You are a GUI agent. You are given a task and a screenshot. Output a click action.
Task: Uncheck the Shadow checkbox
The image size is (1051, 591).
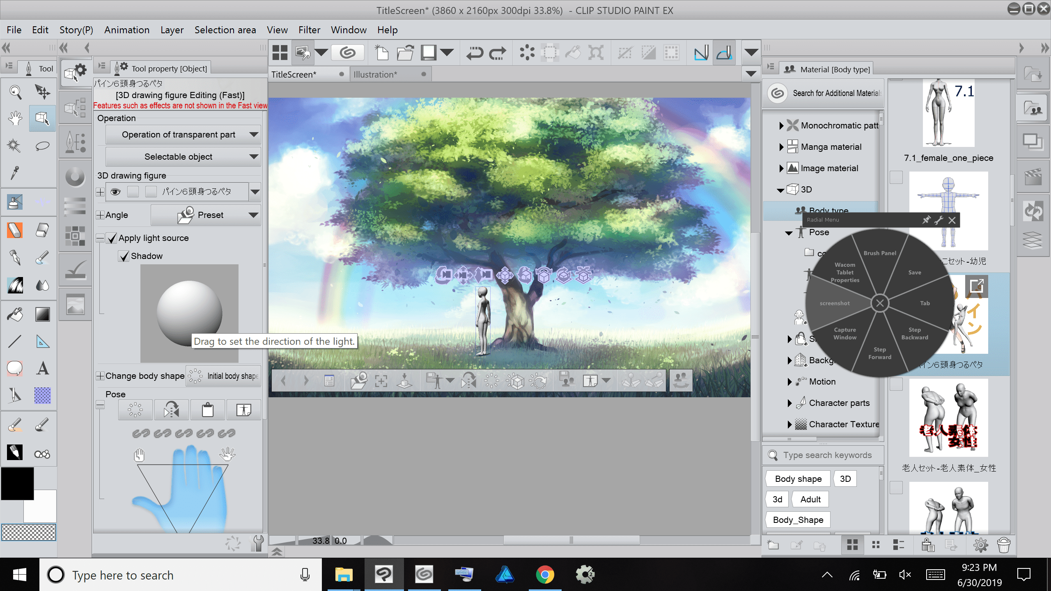(x=124, y=256)
